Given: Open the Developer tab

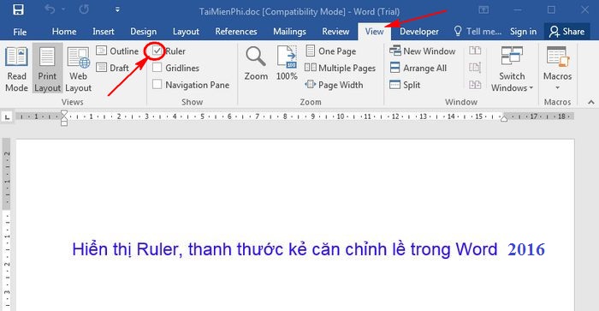Looking at the screenshot, I should [419, 32].
